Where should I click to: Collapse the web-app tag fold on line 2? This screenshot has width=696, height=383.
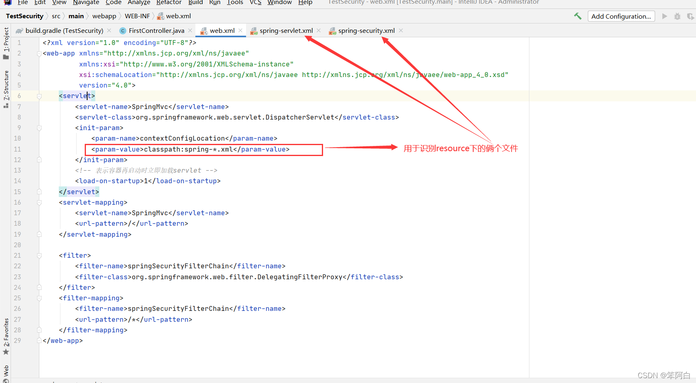tap(39, 53)
